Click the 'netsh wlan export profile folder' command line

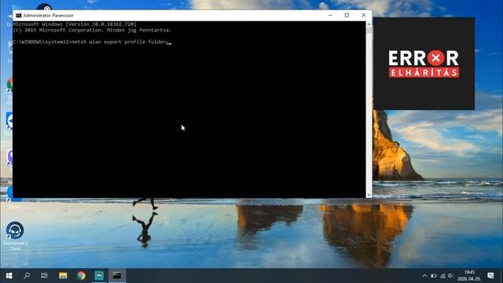[93, 42]
